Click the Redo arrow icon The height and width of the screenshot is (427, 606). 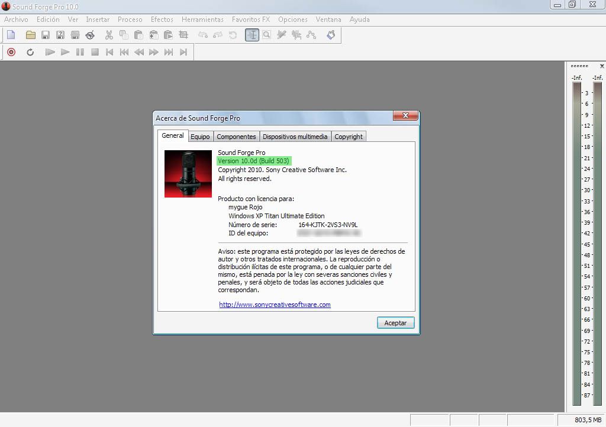[218, 35]
